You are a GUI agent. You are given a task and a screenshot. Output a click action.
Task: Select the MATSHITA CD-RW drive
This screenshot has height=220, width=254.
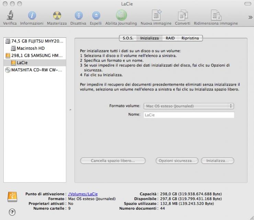point(35,70)
